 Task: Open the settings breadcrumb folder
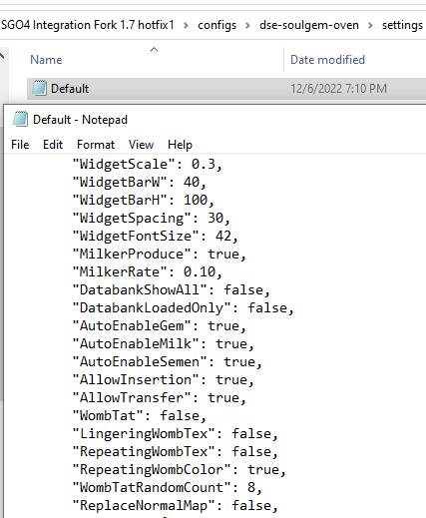point(402,25)
